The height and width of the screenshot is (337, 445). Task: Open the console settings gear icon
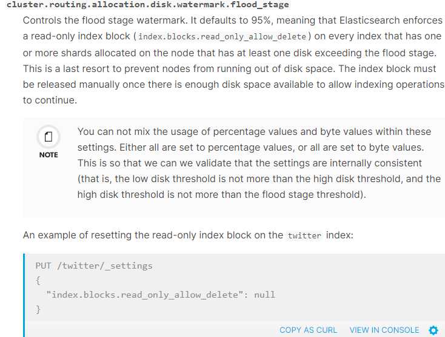point(433,330)
